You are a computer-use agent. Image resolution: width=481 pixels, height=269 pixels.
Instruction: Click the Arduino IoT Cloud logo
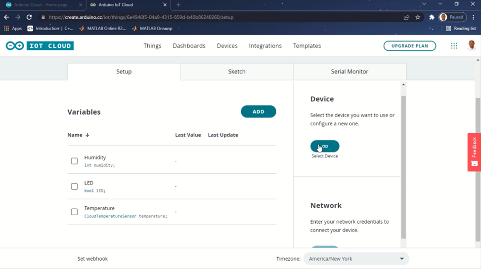(x=40, y=46)
